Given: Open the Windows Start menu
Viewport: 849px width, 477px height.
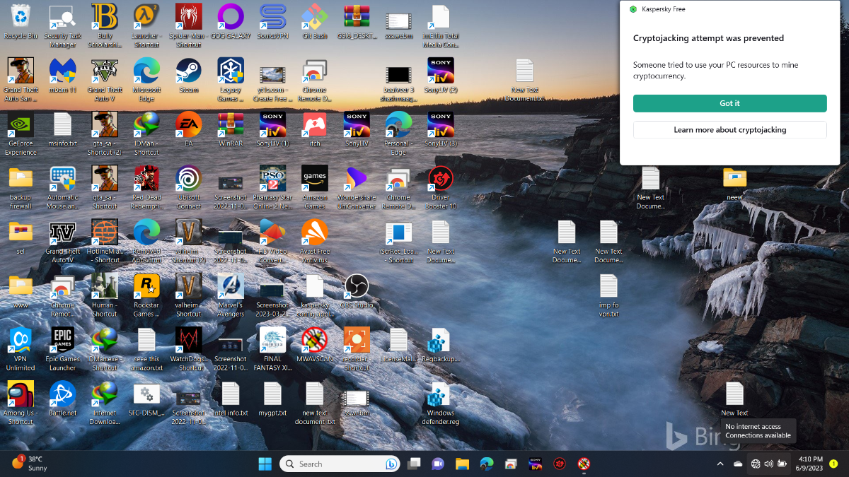Looking at the screenshot, I should [x=265, y=464].
